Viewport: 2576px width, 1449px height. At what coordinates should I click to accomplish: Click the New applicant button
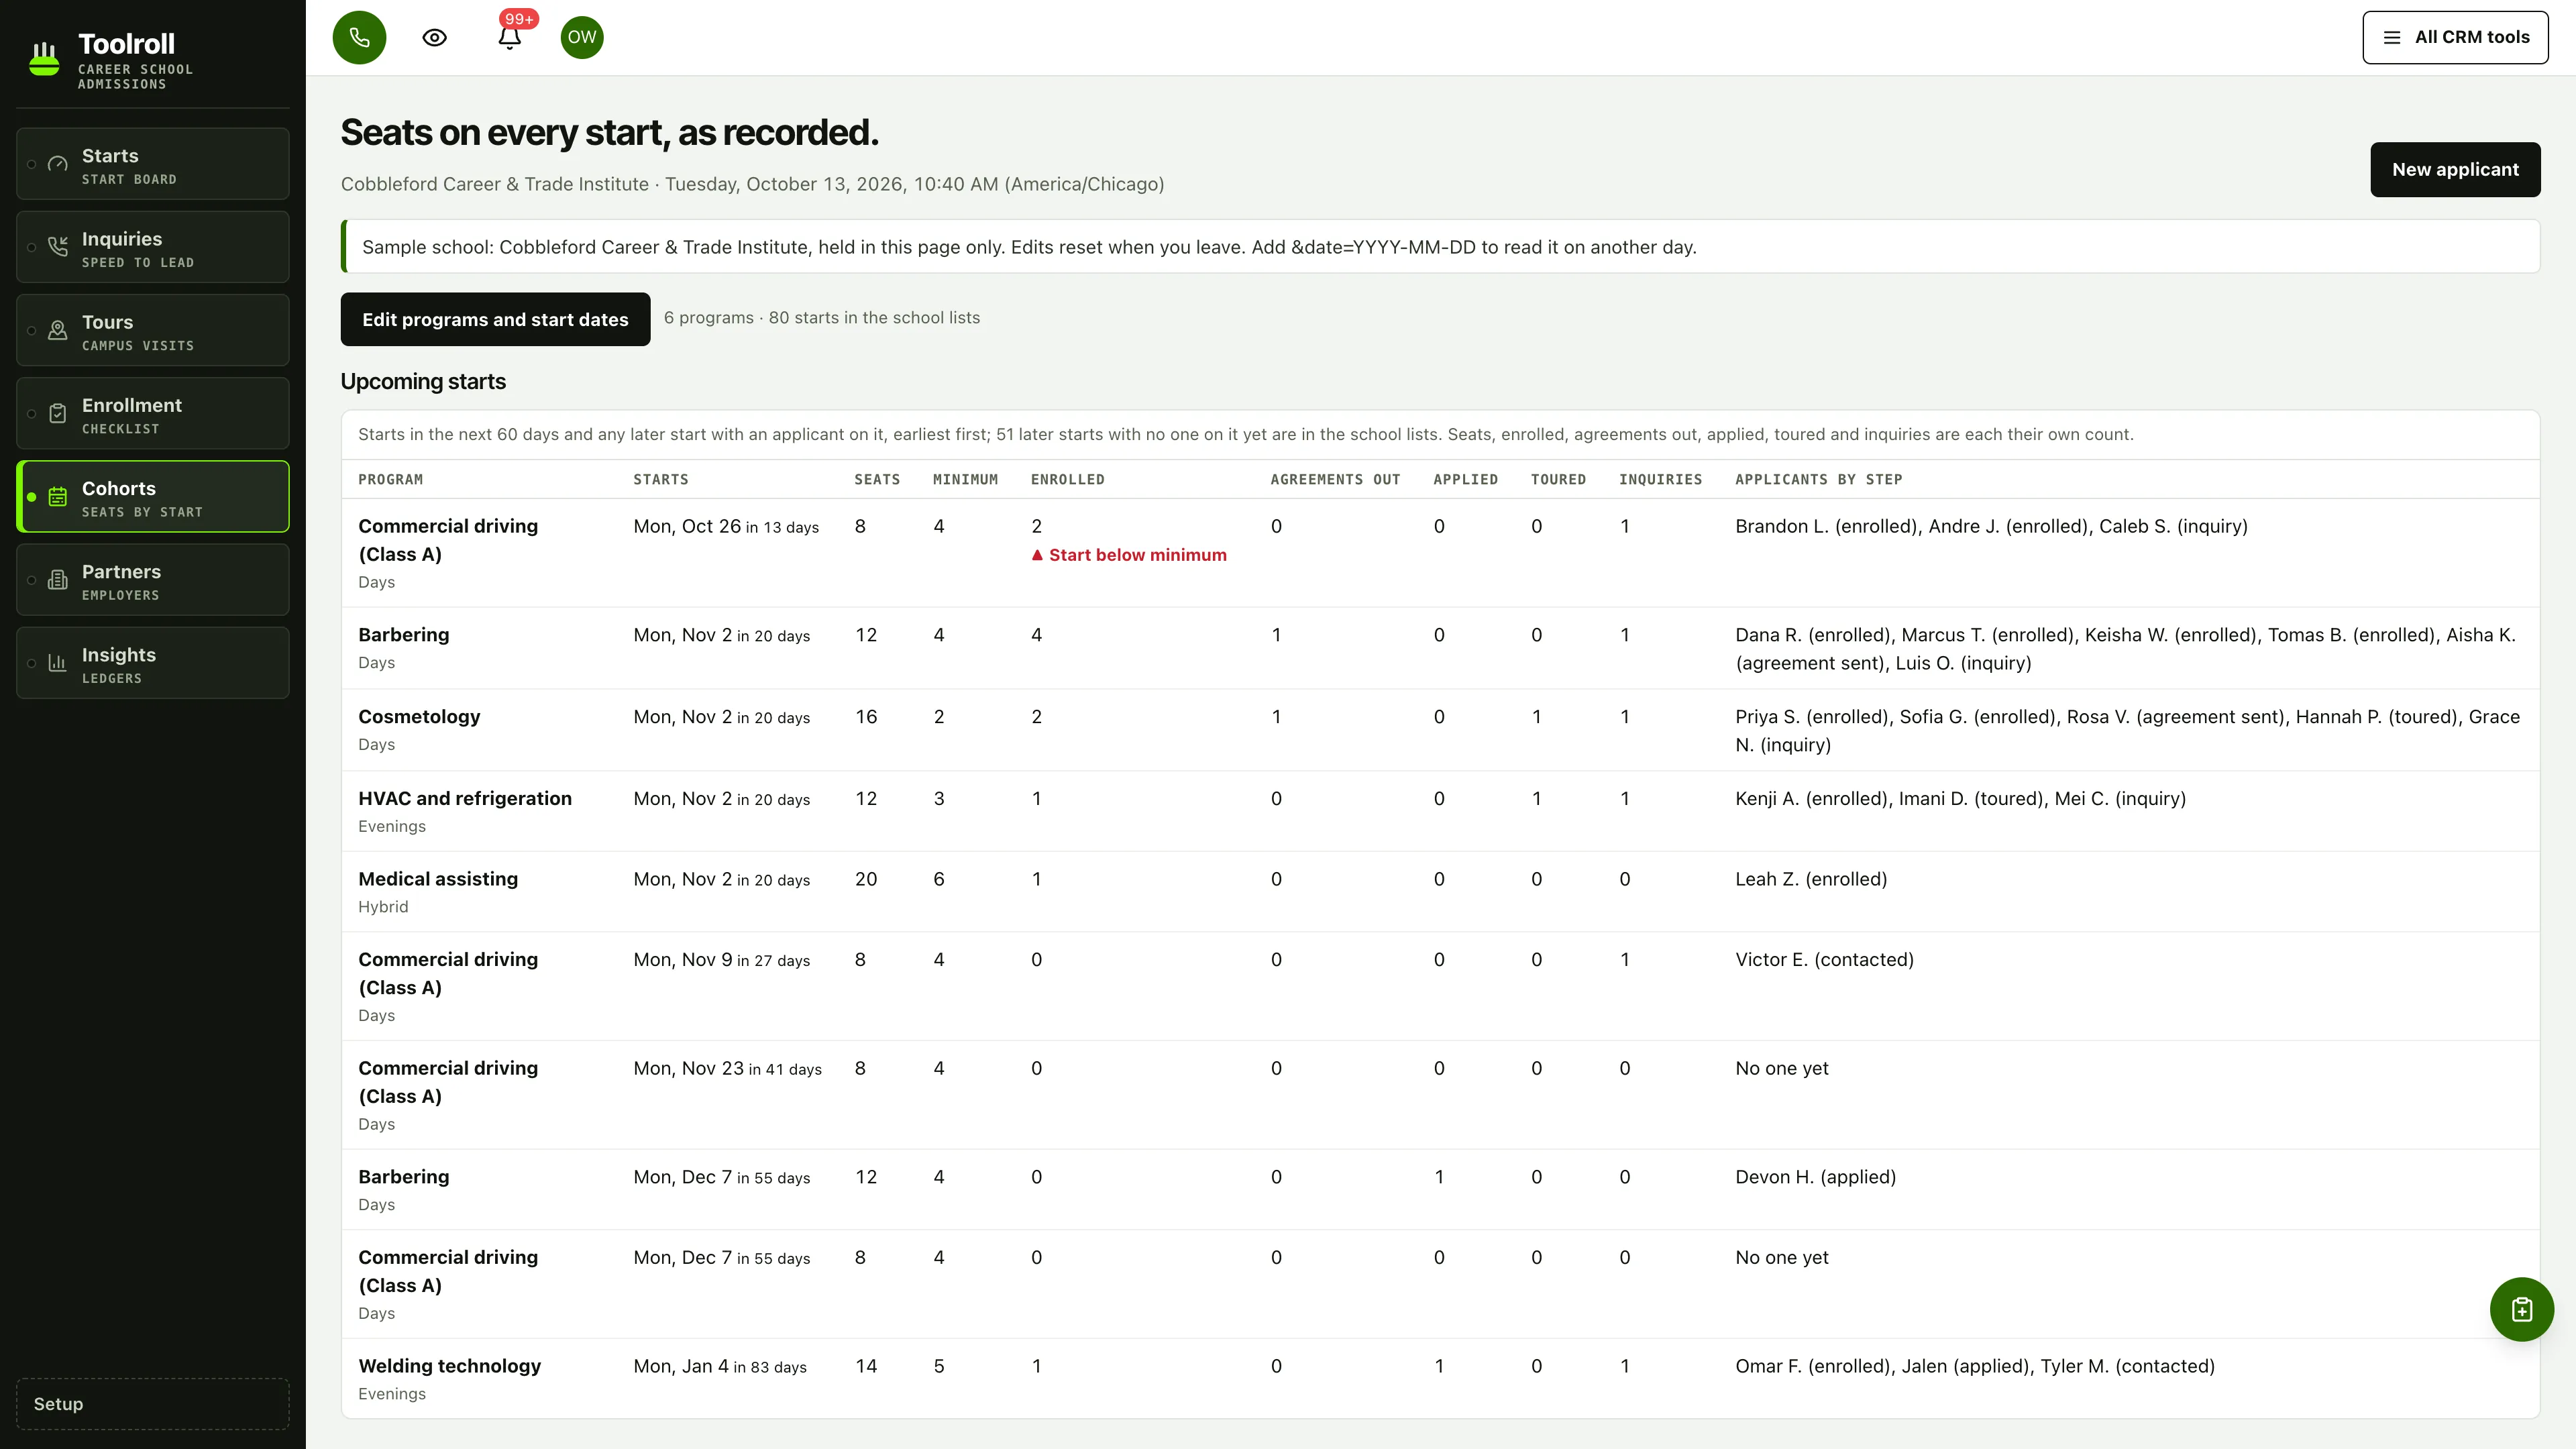point(2455,170)
